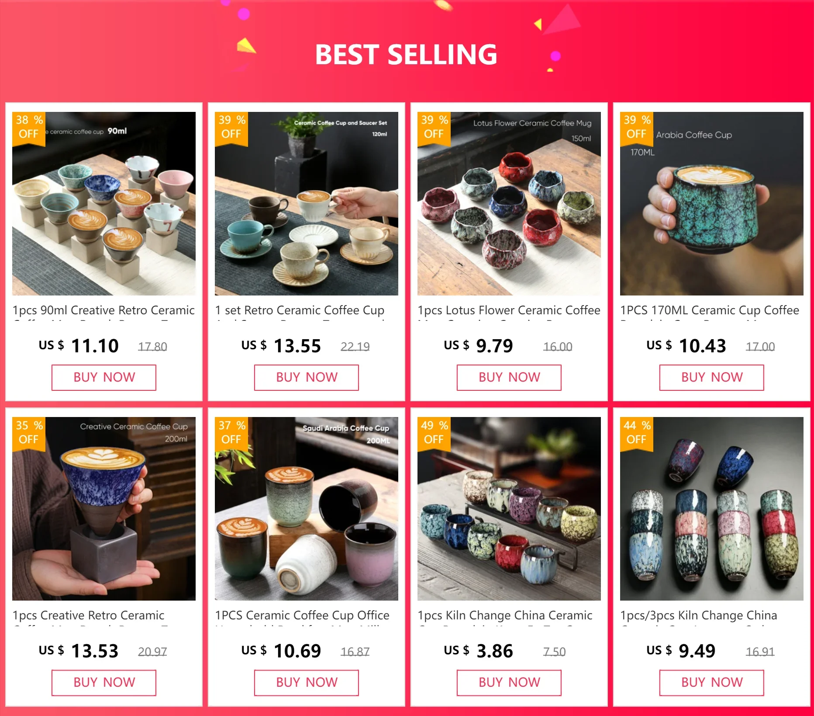This screenshot has width=814, height=716.
Task: Click the 49% OFF discount badge
Action: coord(434,433)
